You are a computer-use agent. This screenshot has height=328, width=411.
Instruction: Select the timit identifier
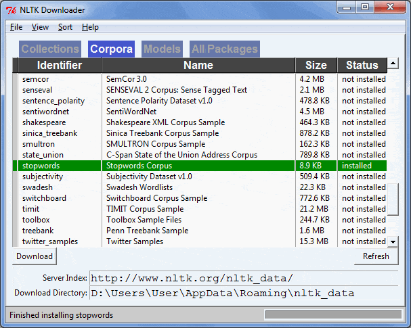pos(30,209)
